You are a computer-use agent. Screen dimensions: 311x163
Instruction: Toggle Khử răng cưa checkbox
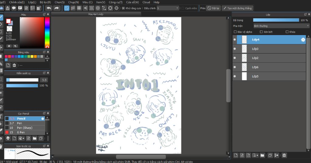(123, 8)
